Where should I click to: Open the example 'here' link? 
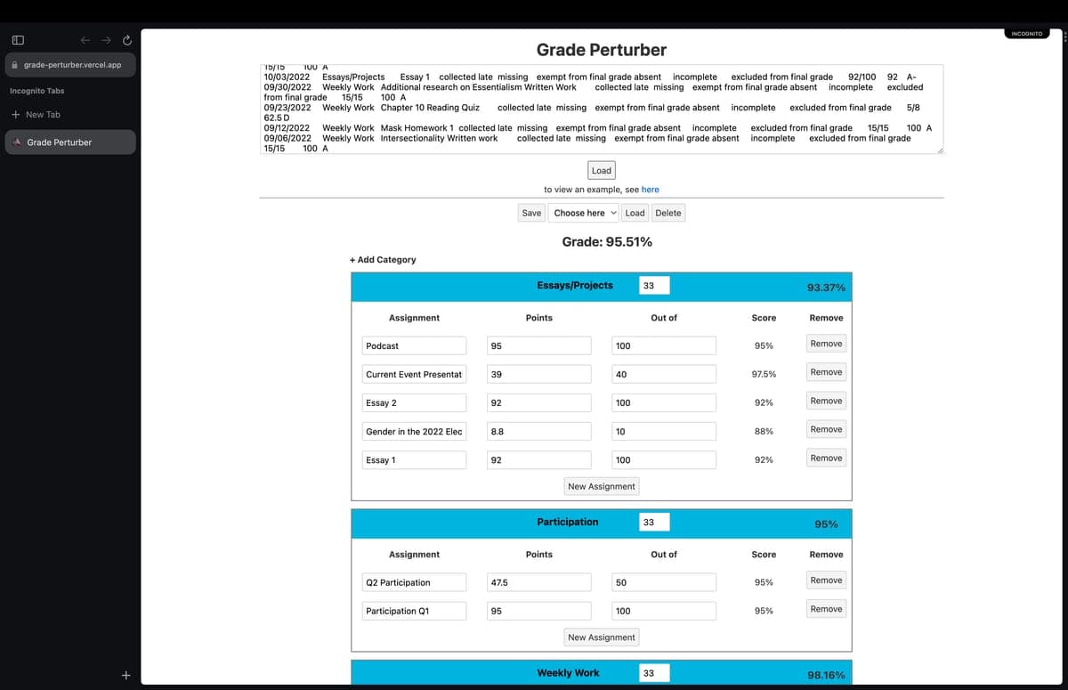coord(650,190)
